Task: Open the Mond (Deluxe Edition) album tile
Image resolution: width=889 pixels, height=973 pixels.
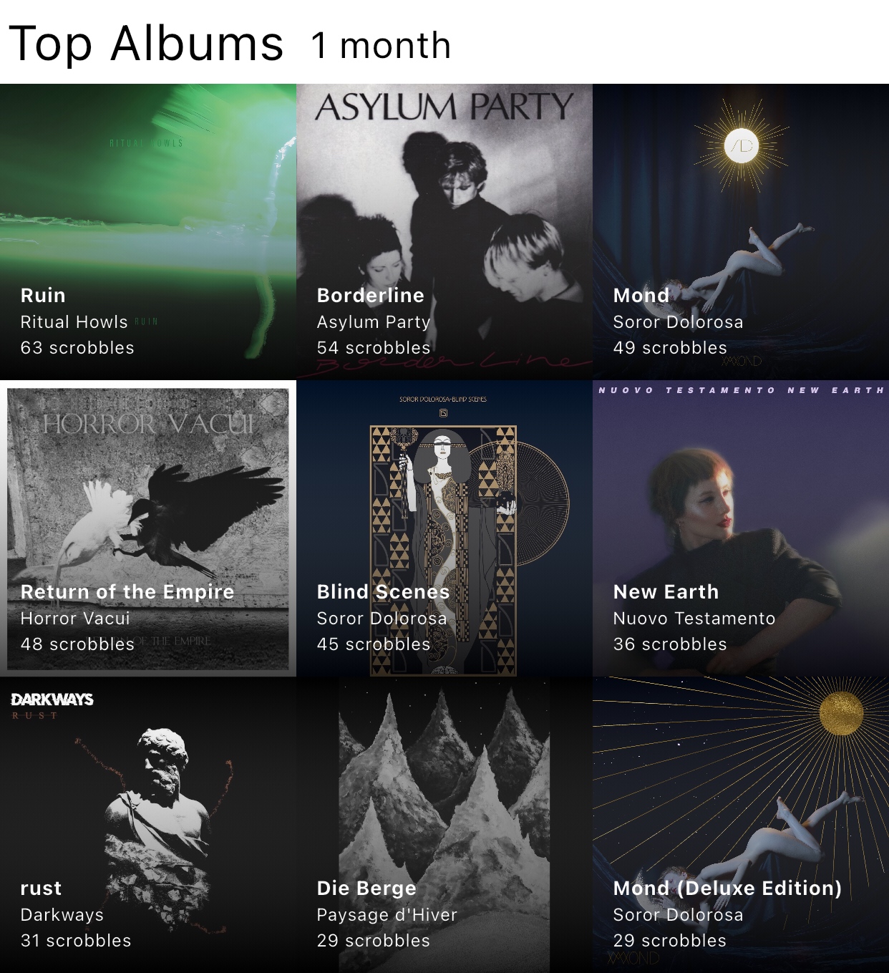Action: pyautogui.click(x=741, y=825)
